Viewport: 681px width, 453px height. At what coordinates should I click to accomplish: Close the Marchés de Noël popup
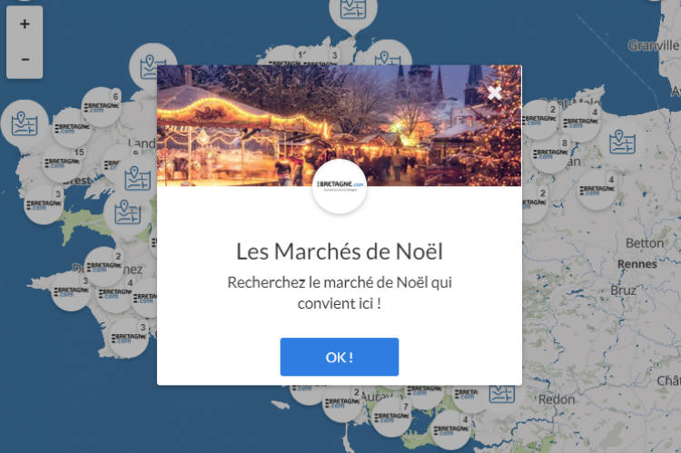click(x=494, y=93)
